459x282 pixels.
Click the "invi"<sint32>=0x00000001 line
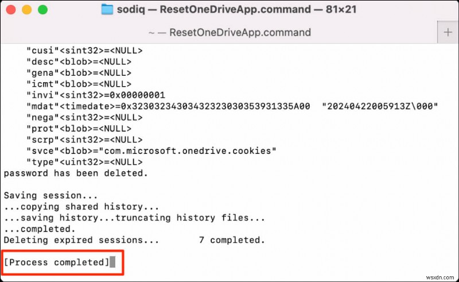click(95, 95)
